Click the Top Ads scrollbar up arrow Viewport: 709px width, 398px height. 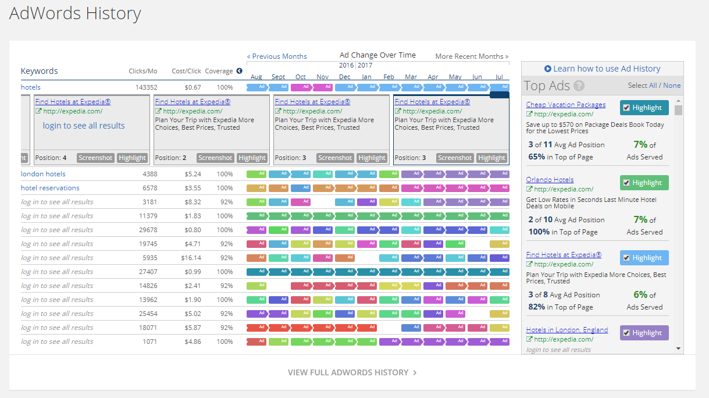coord(678,101)
